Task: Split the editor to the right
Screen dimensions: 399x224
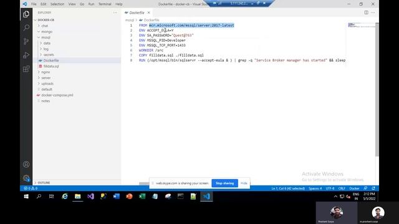Action: click(366, 12)
